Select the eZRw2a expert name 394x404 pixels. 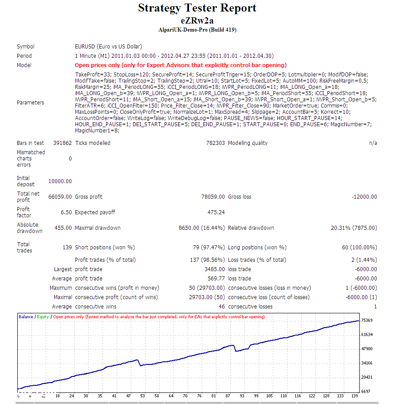pyautogui.click(x=197, y=20)
